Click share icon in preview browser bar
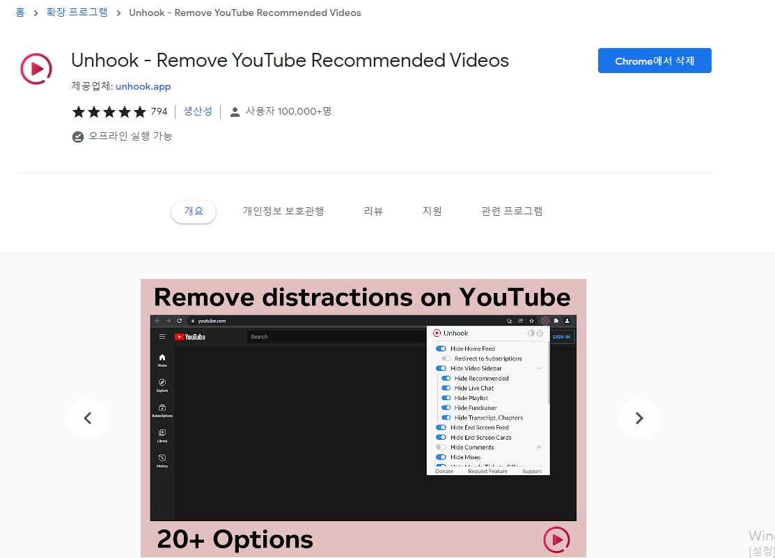Screen dimensions: 775x558 click(x=520, y=321)
